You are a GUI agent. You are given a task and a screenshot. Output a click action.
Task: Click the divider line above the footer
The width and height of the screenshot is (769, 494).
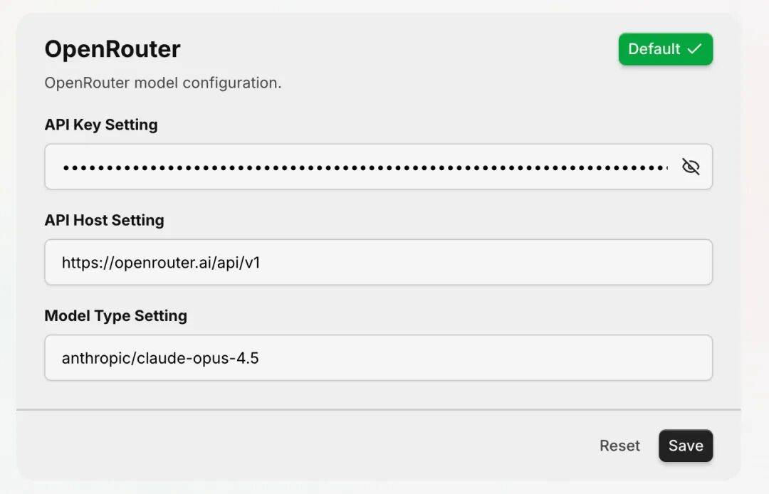click(x=378, y=410)
